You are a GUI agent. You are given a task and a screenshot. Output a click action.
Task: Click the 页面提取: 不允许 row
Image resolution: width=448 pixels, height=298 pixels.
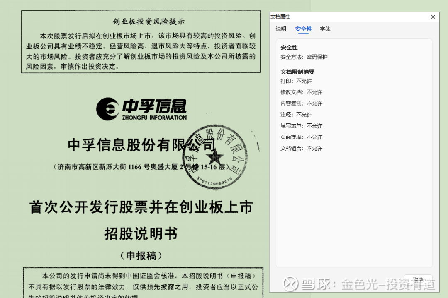tap(301, 137)
